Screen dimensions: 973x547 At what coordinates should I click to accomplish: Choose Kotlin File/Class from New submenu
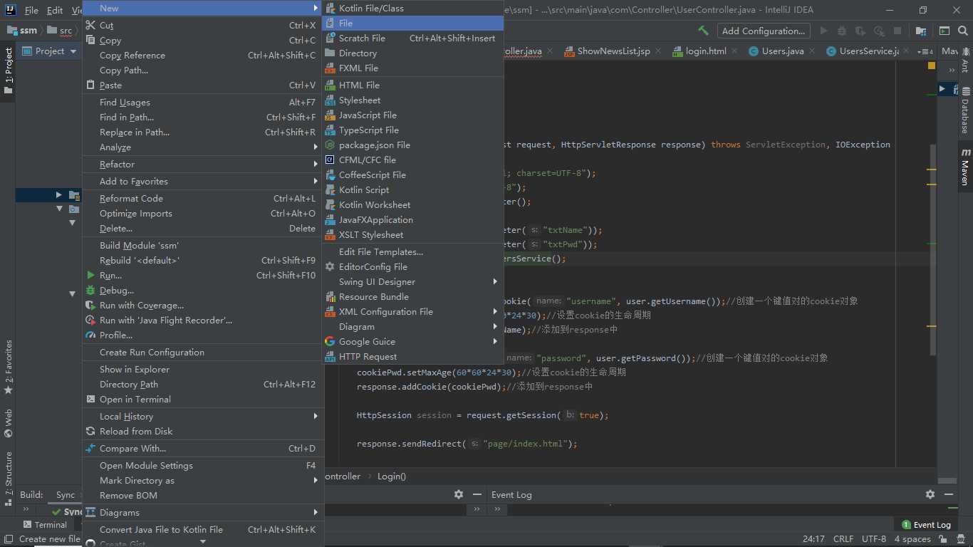click(x=412, y=8)
